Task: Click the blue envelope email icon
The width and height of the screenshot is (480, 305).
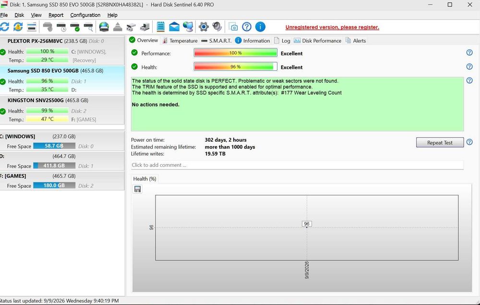Action: pyautogui.click(x=174, y=27)
